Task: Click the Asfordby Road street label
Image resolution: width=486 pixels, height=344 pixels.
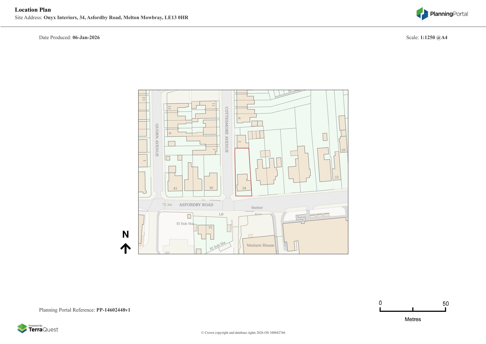Action: pyautogui.click(x=196, y=205)
